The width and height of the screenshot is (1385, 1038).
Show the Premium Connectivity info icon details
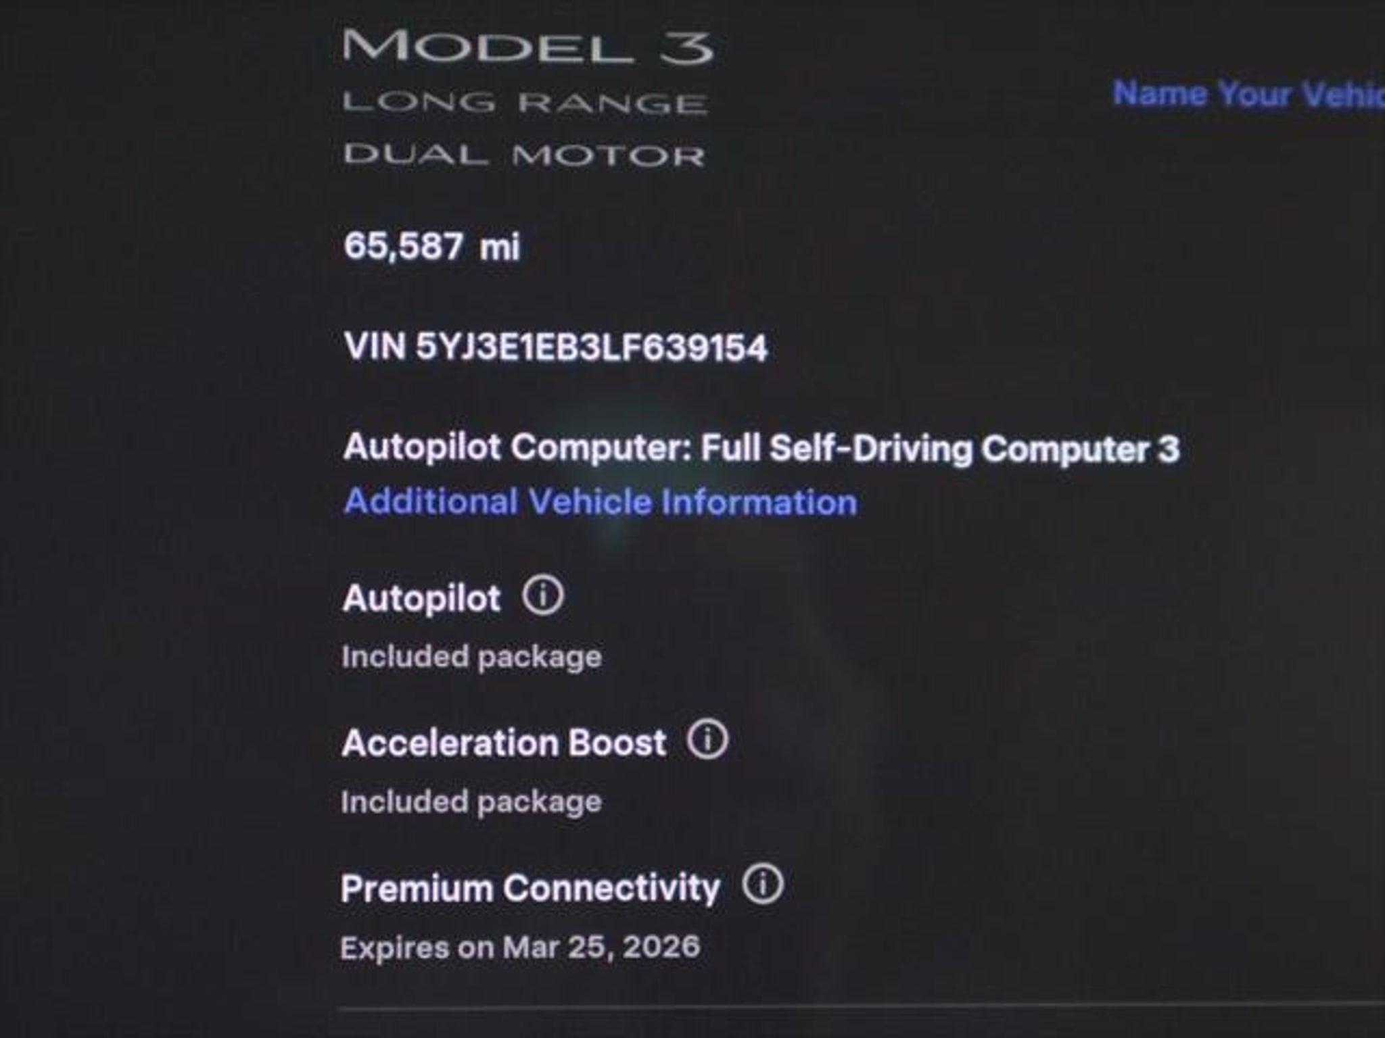pos(763,885)
